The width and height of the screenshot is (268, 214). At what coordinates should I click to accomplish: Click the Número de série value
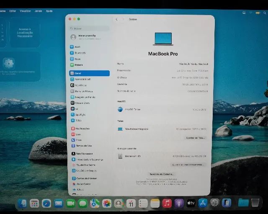click(198, 91)
